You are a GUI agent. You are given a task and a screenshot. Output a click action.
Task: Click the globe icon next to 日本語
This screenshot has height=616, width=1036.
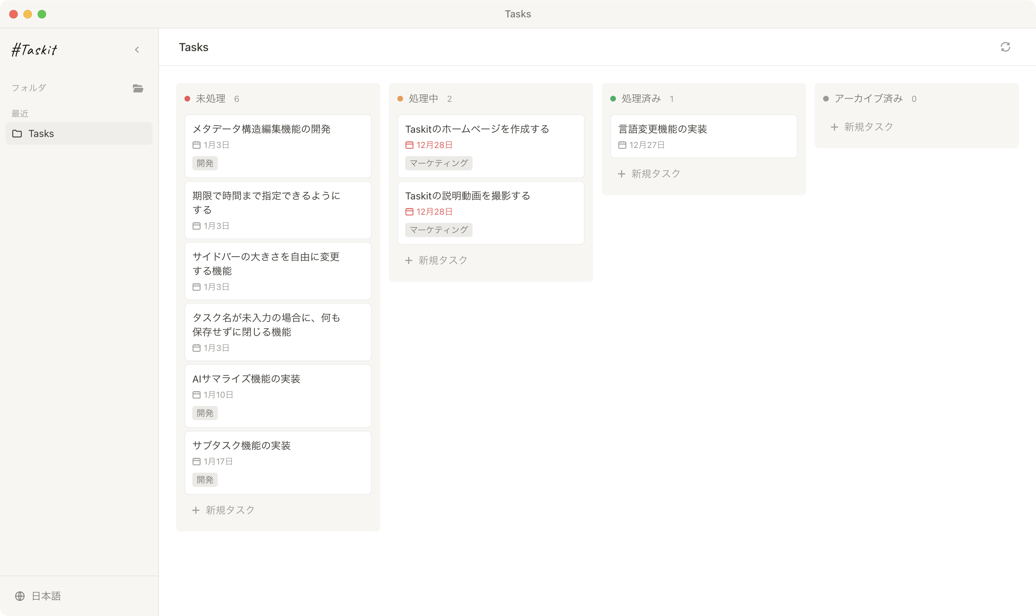point(20,596)
